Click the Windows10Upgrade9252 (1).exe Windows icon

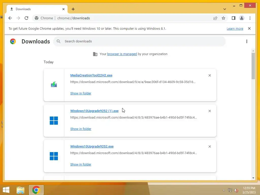tap(54, 121)
